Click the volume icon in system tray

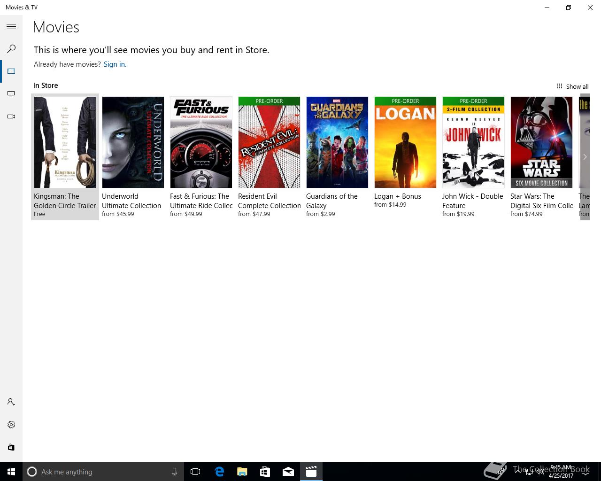[540, 472]
